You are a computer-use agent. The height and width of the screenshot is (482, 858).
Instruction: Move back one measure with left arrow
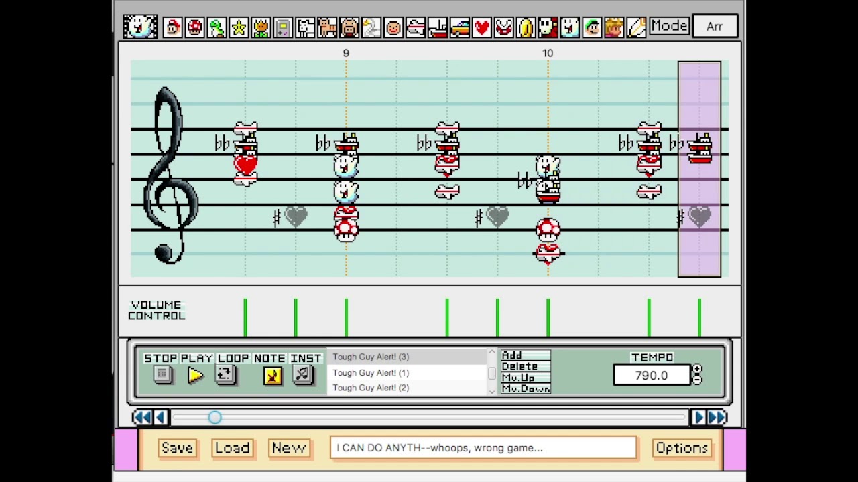pyautogui.click(x=160, y=418)
